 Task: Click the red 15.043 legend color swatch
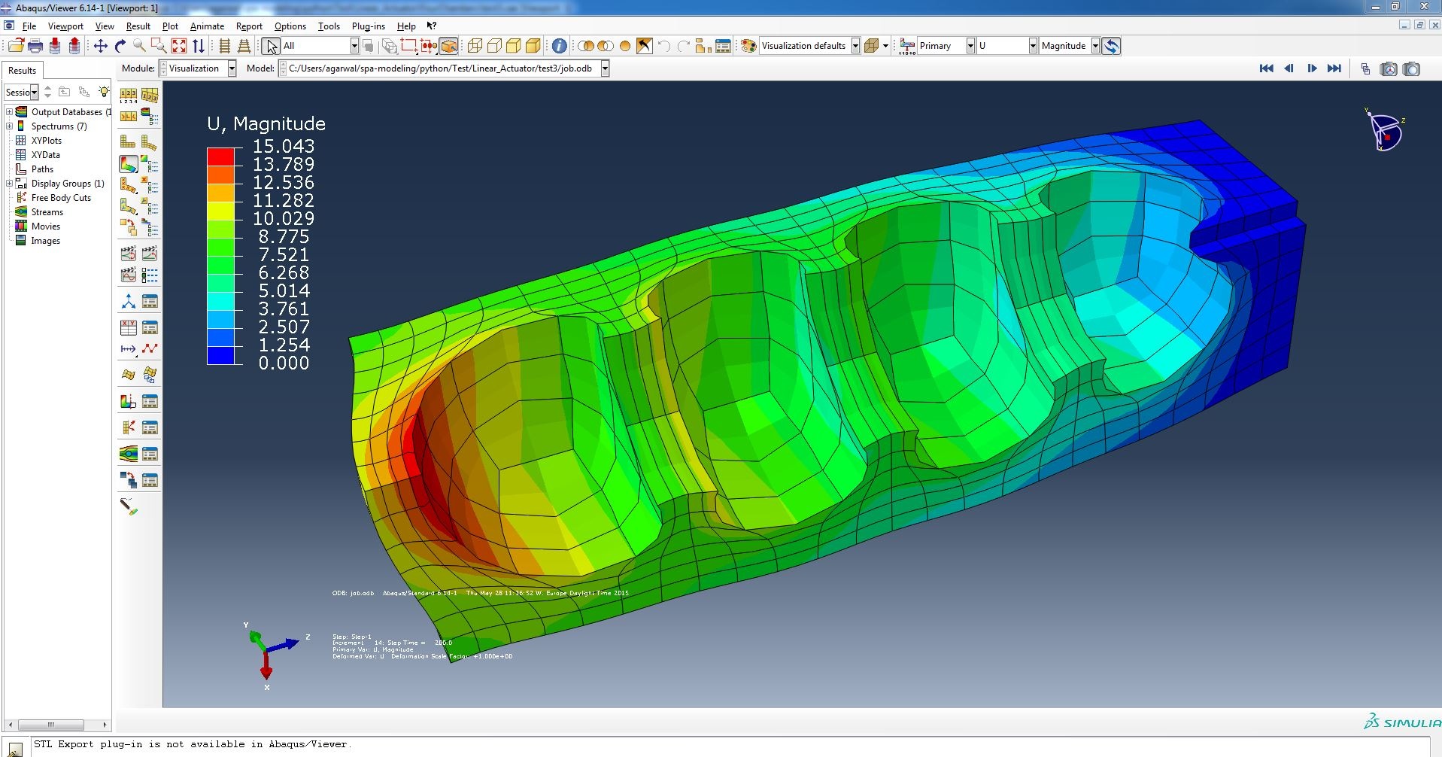[220, 157]
